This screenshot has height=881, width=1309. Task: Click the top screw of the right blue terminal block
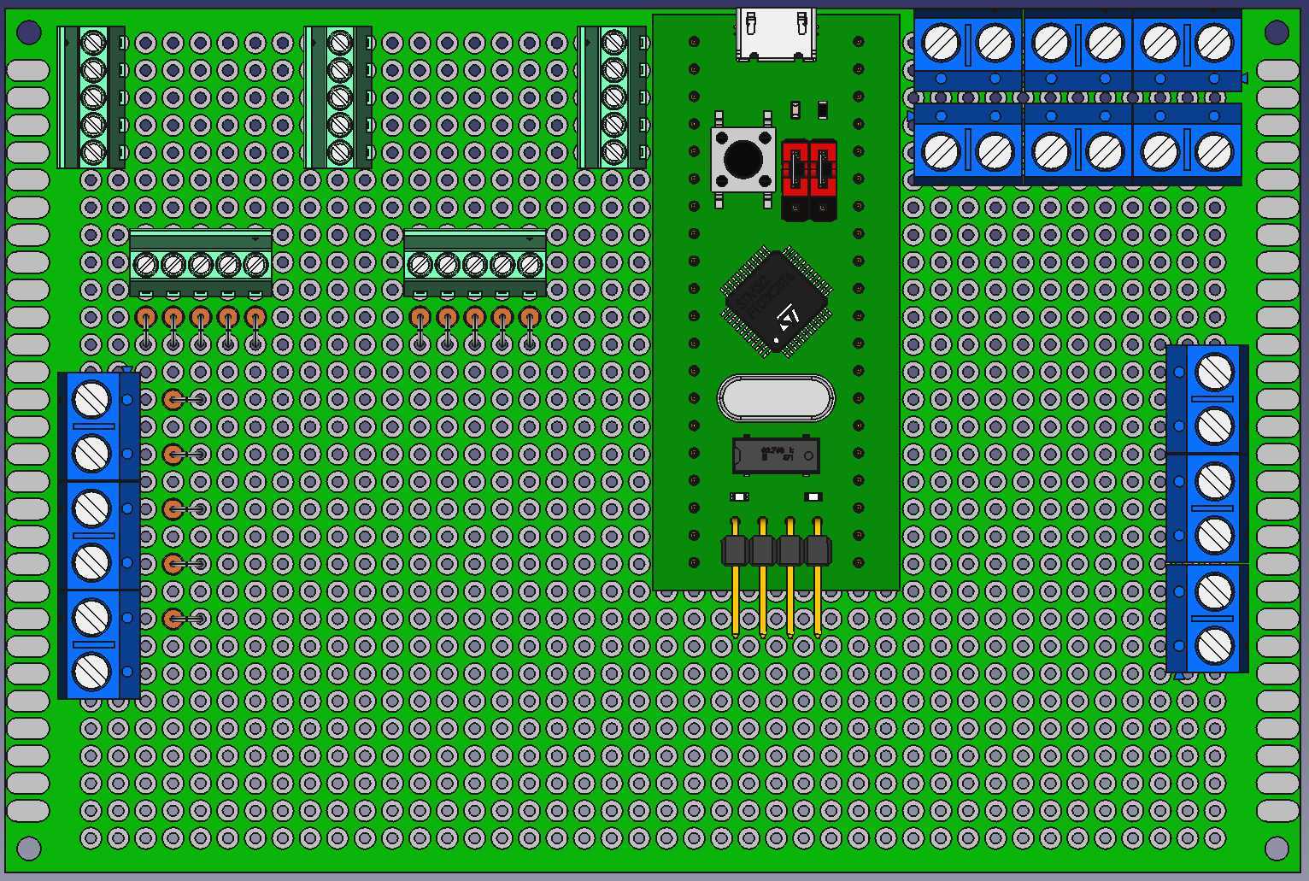(x=1214, y=372)
